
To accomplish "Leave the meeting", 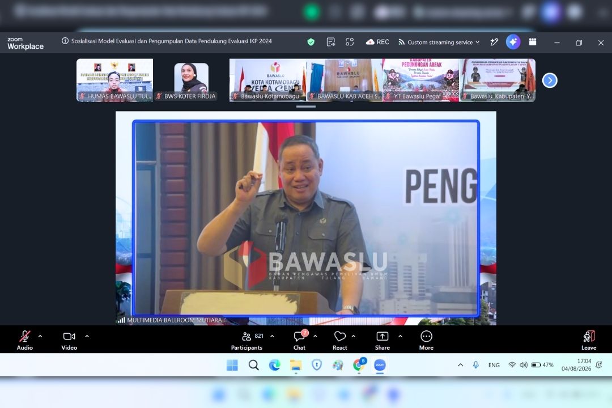I will 589,340.
